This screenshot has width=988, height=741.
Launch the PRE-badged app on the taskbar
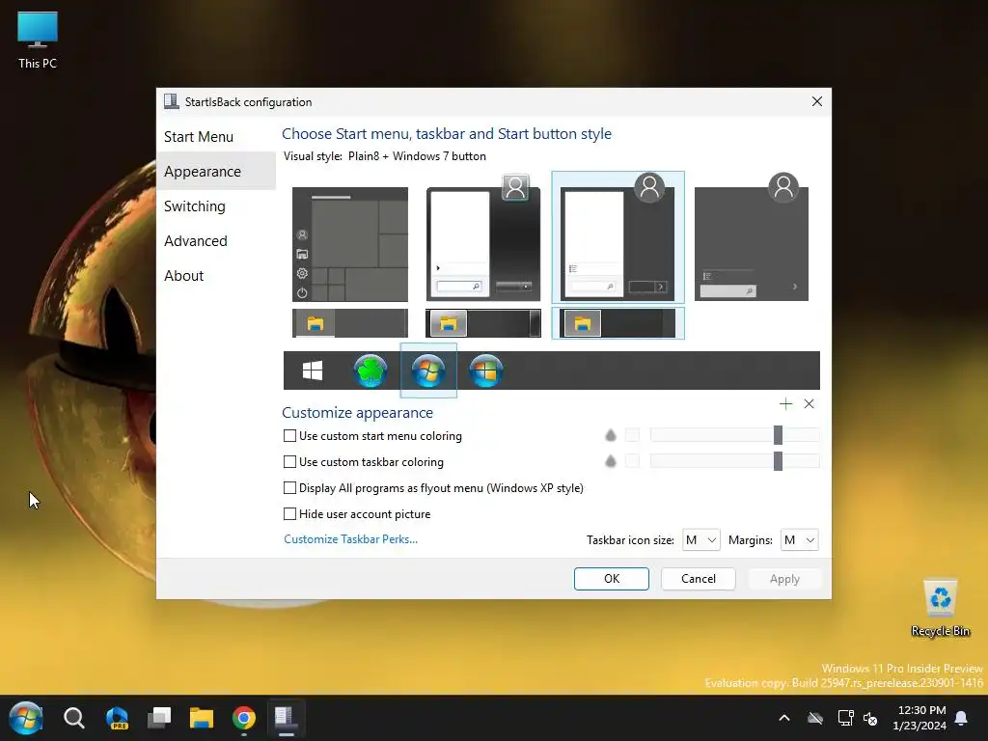(x=117, y=718)
